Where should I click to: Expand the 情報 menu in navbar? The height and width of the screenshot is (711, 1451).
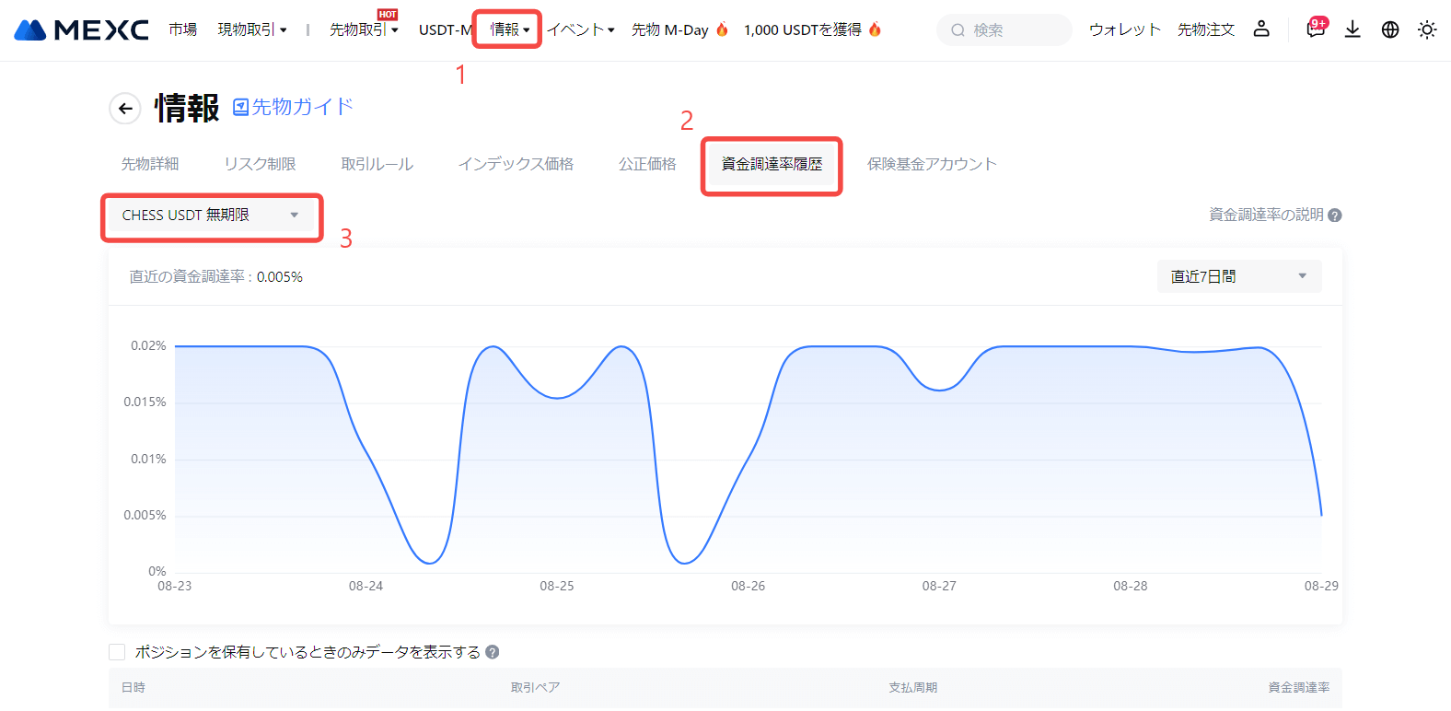[x=509, y=29]
